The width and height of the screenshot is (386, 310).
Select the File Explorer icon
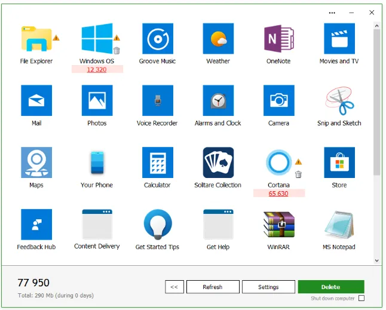click(36, 38)
